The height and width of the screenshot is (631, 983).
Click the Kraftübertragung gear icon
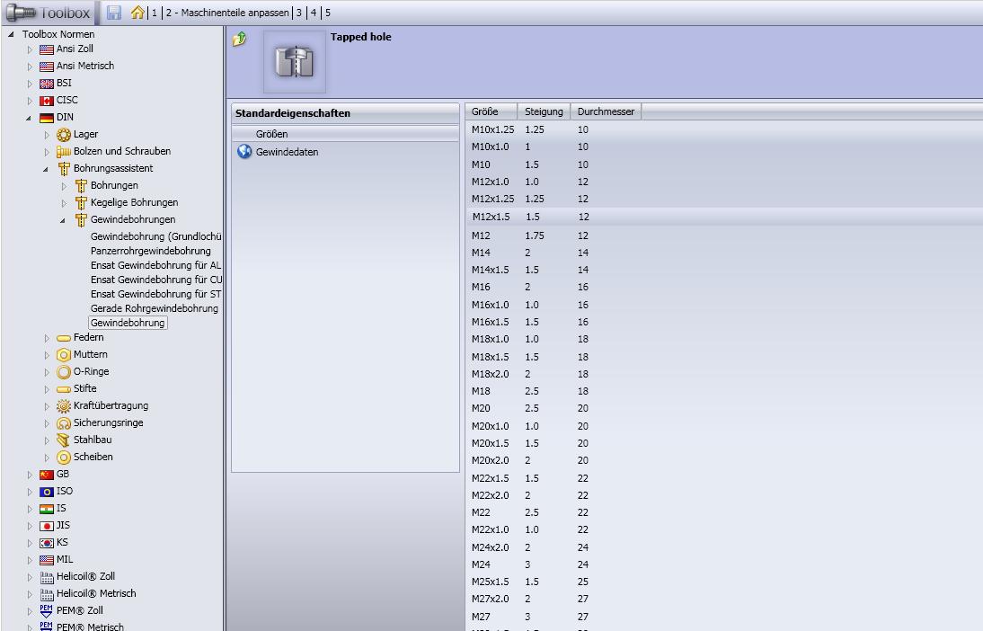[x=64, y=406]
